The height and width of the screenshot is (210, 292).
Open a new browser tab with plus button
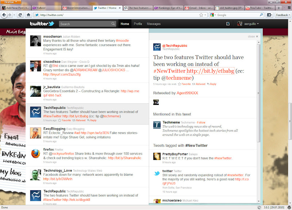coord(278,8)
